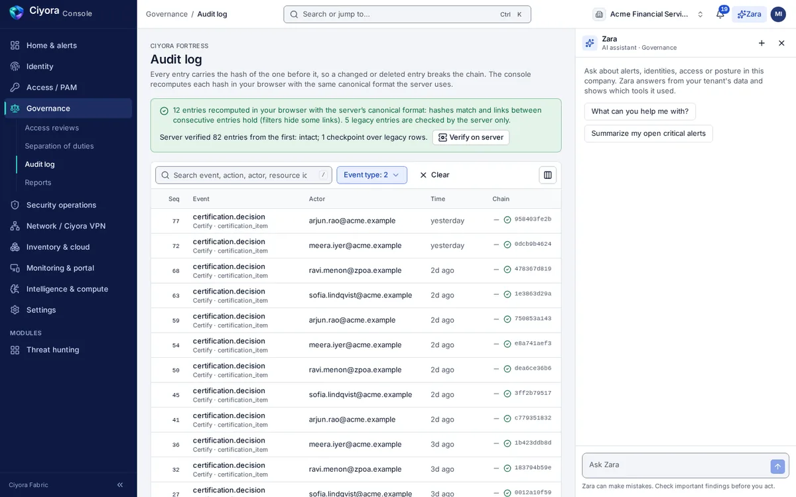This screenshot has height=497, width=796.
Task: Clear the audit log filters
Action: (434, 175)
